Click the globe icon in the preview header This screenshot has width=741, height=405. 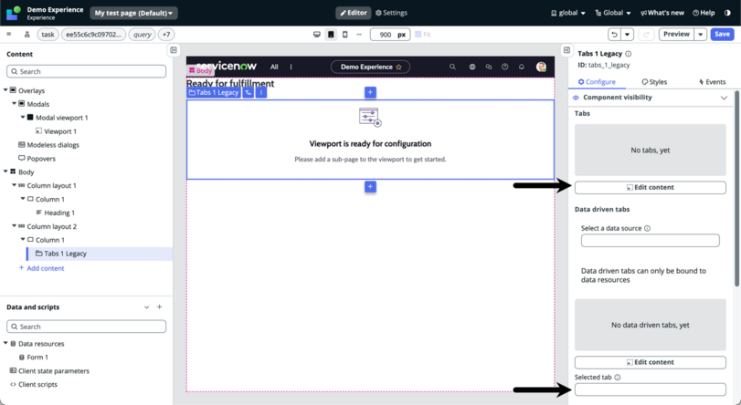click(472, 67)
